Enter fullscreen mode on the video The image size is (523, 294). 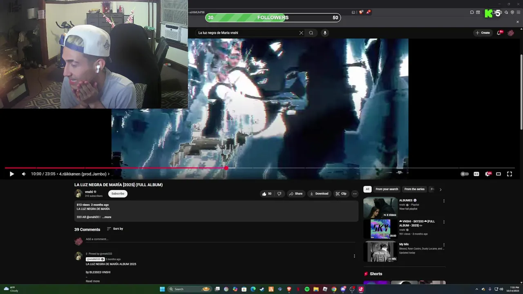(x=510, y=174)
